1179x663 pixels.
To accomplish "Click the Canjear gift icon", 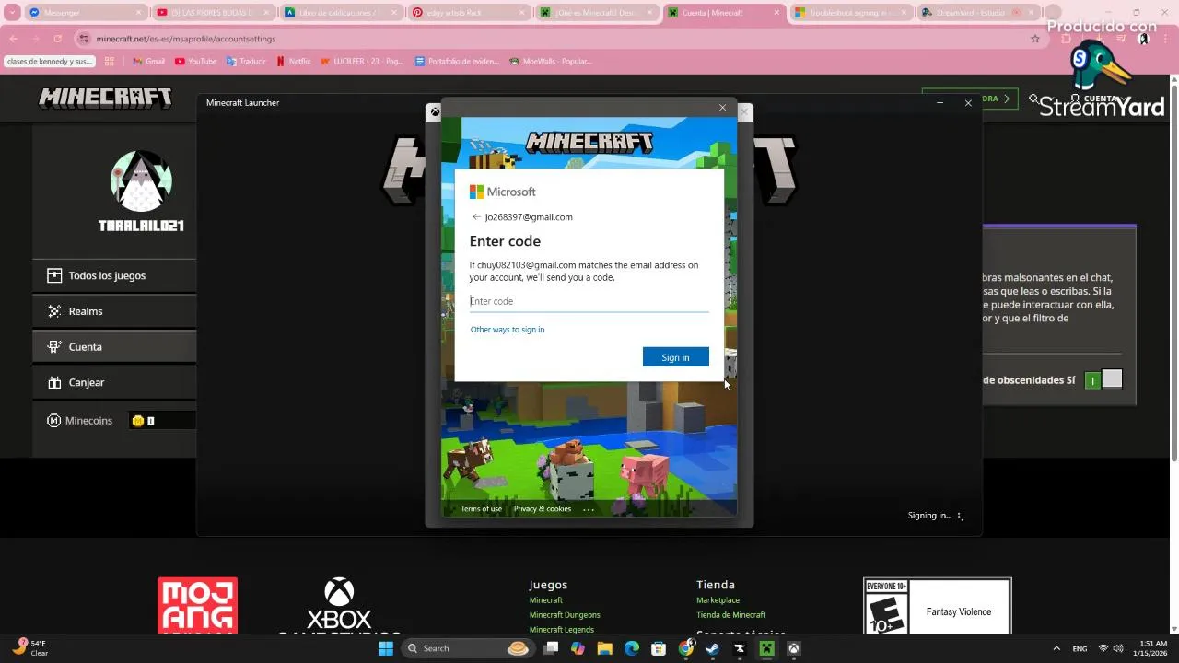I will 54,382.
